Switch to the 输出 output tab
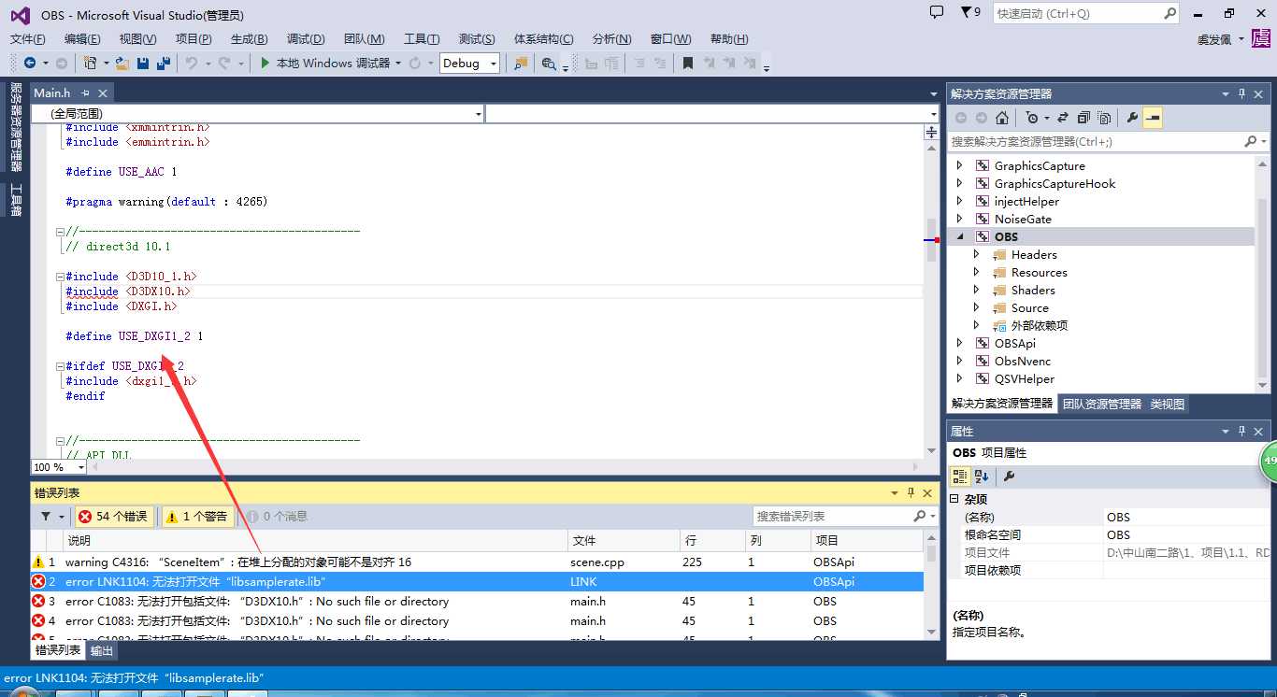The image size is (1277, 697). click(x=102, y=650)
